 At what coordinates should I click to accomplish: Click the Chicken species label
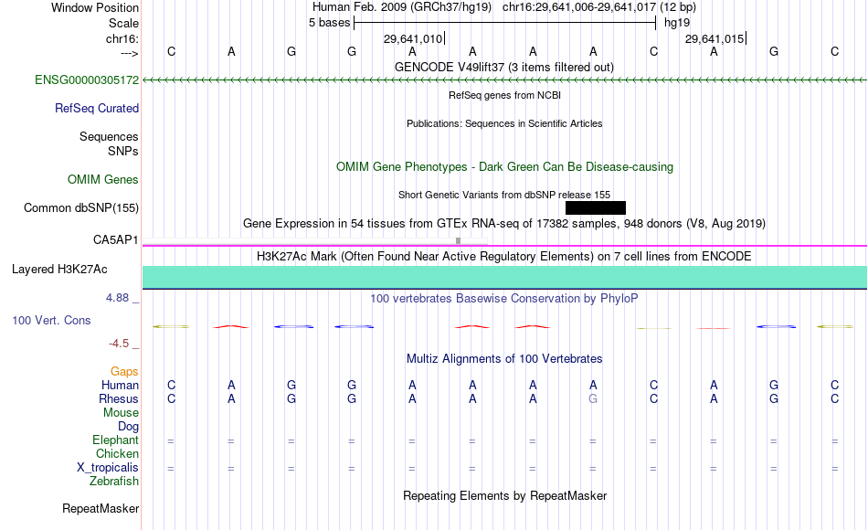pyautogui.click(x=117, y=453)
